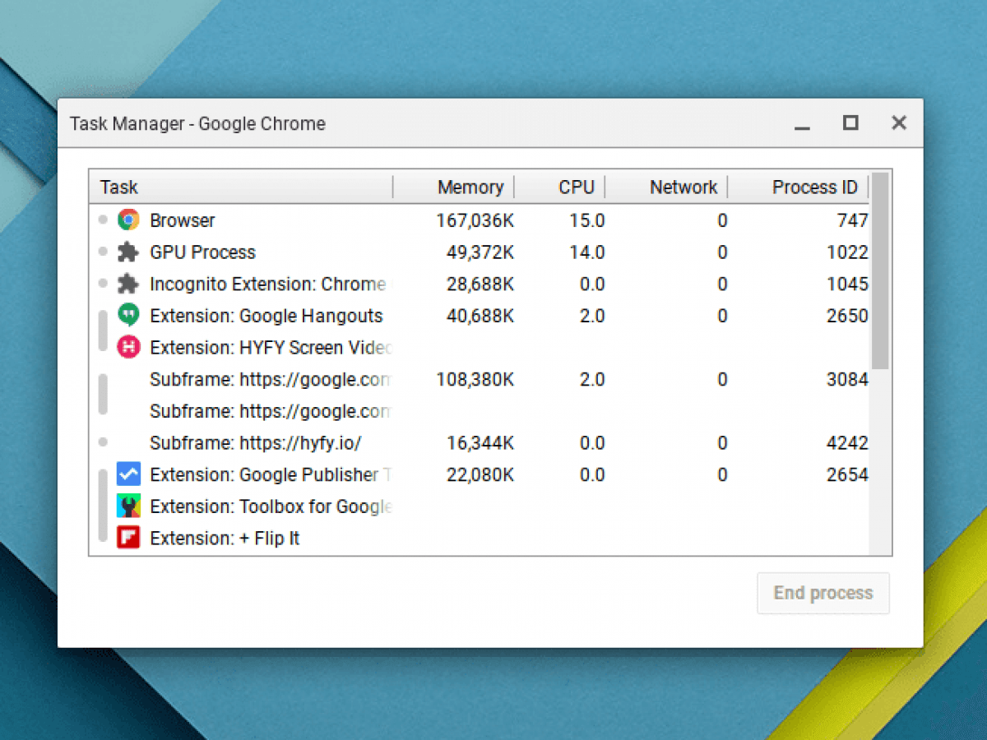Click process ID 747

(853, 220)
